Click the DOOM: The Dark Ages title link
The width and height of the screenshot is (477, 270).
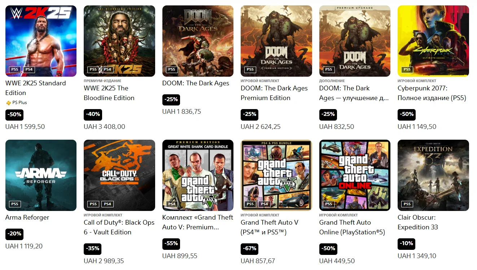click(196, 83)
